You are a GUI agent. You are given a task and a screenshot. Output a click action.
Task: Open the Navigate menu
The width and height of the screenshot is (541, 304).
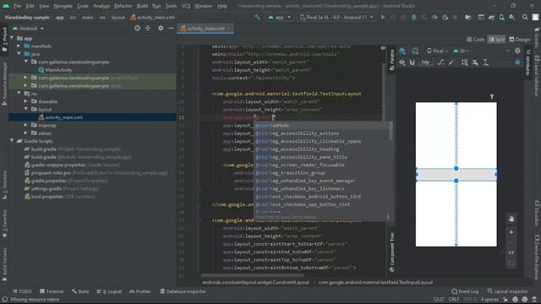click(x=63, y=6)
